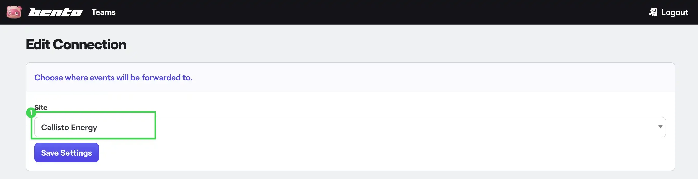This screenshot has width=698, height=179.
Task: Click the annotation marker near the Site field
Action: click(32, 113)
